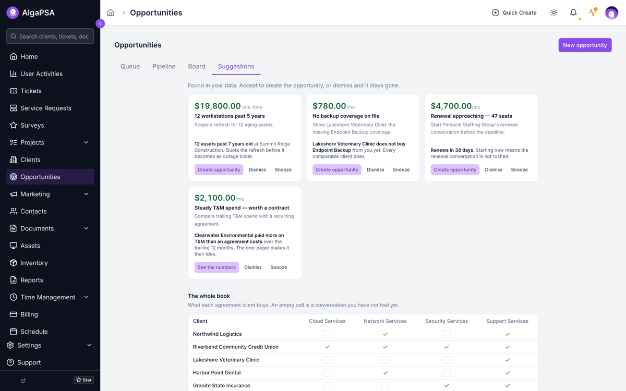Image resolution: width=626 pixels, height=391 pixels.
Task: Toggle light theme with the sun icon
Action: [554, 13]
